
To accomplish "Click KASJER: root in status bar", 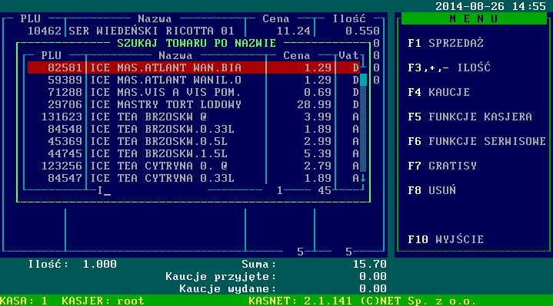I will 103,301.
